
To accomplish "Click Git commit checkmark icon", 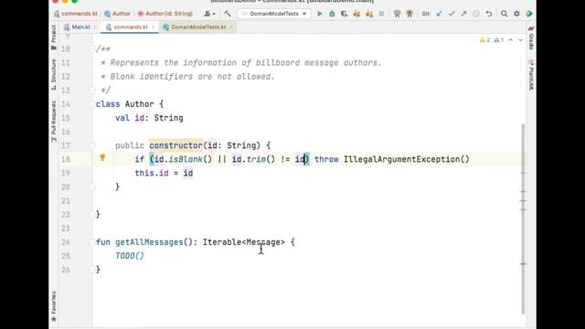I will [x=452, y=14].
